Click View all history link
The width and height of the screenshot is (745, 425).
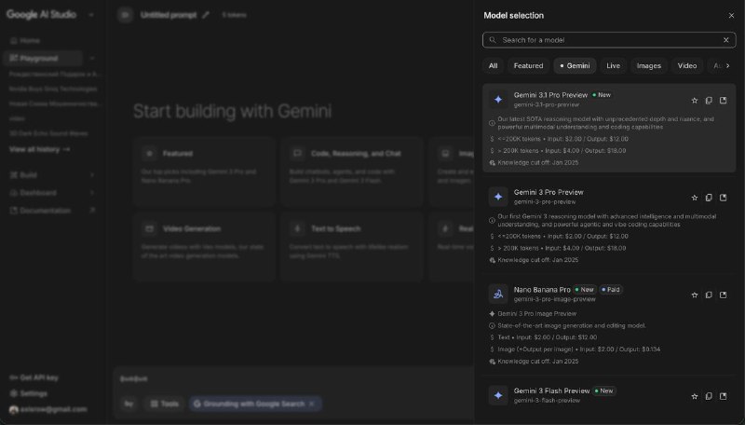pos(39,149)
